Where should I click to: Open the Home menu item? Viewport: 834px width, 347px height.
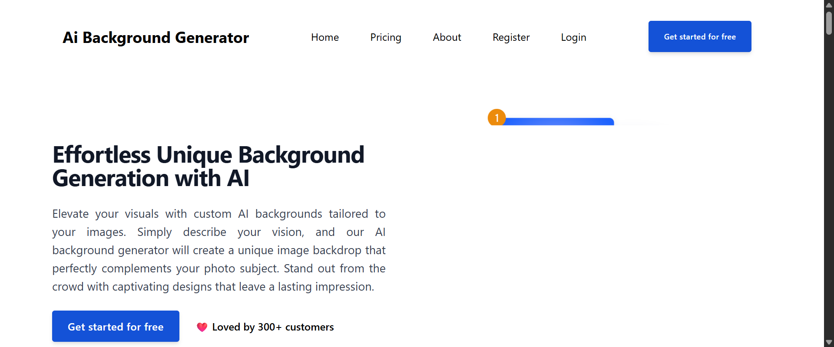pyautogui.click(x=325, y=37)
